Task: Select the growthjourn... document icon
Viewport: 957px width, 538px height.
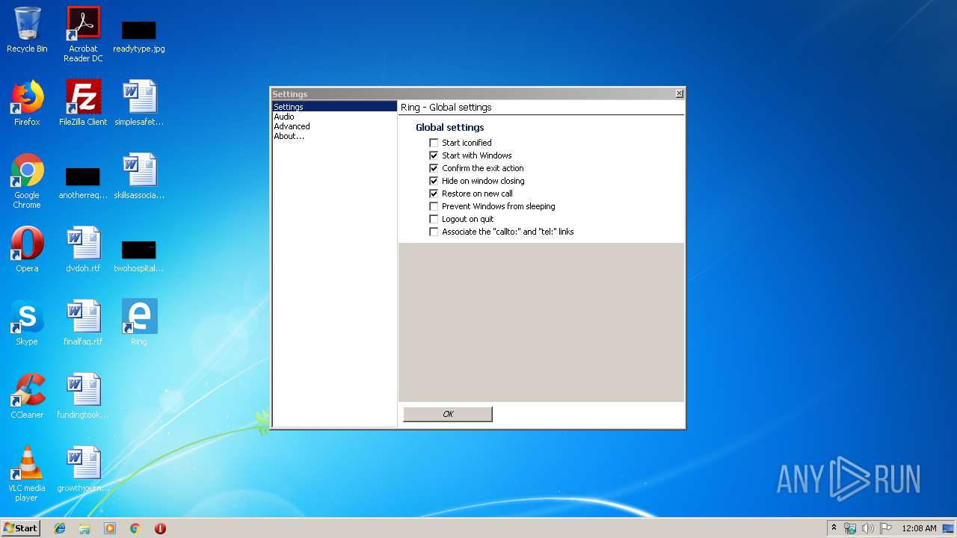Action: [83, 469]
